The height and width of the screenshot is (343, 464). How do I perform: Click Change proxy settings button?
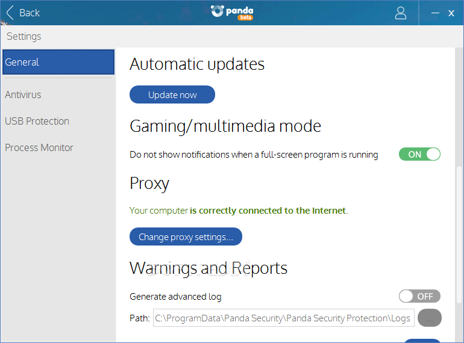coord(186,236)
